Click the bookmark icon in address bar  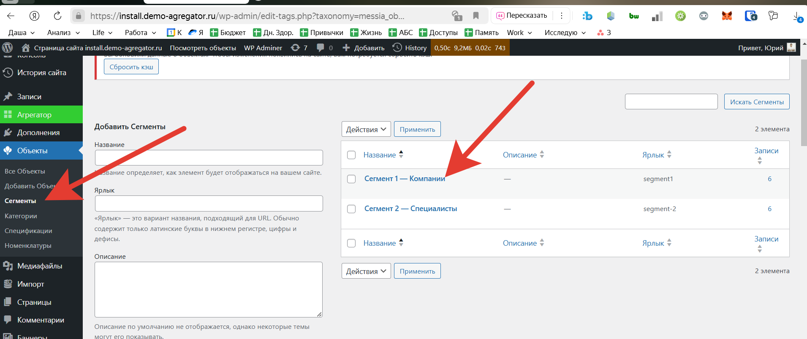click(476, 16)
